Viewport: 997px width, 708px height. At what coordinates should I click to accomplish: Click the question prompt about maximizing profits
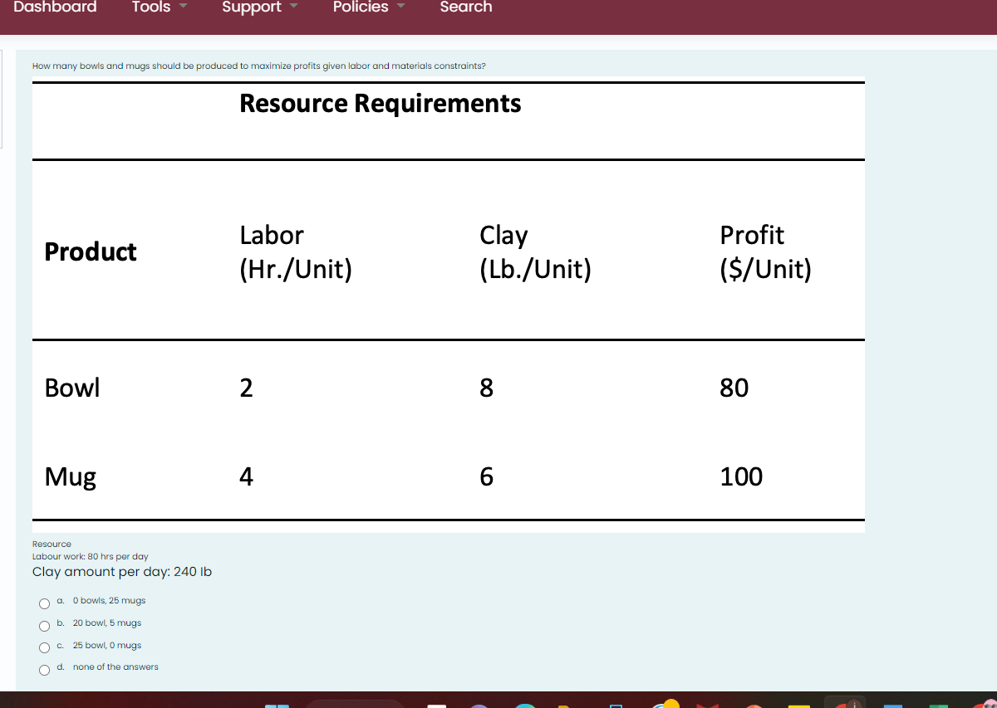tap(258, 66)
